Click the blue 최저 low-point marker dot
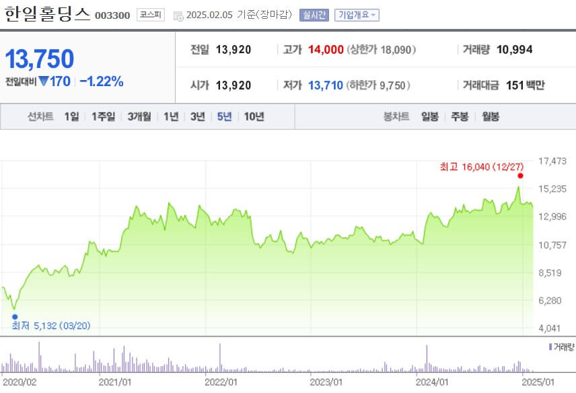 tap(15, 316)
